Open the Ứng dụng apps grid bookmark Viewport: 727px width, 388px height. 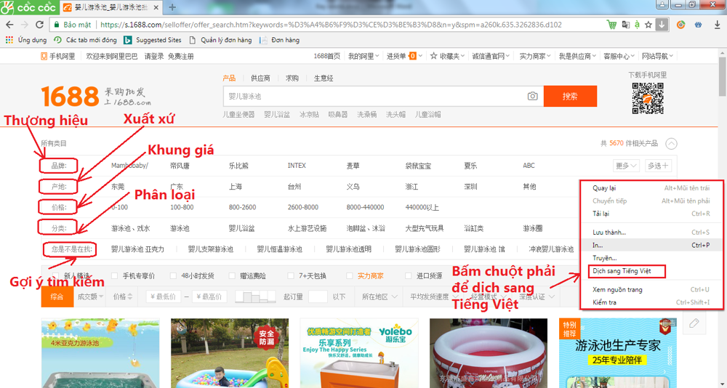tap(26, 40)
